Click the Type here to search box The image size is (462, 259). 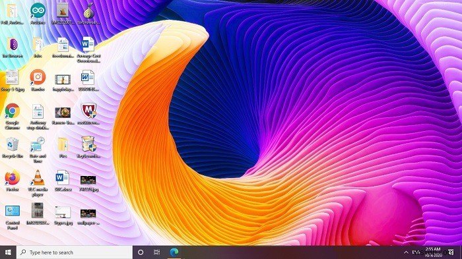[74, 252]
